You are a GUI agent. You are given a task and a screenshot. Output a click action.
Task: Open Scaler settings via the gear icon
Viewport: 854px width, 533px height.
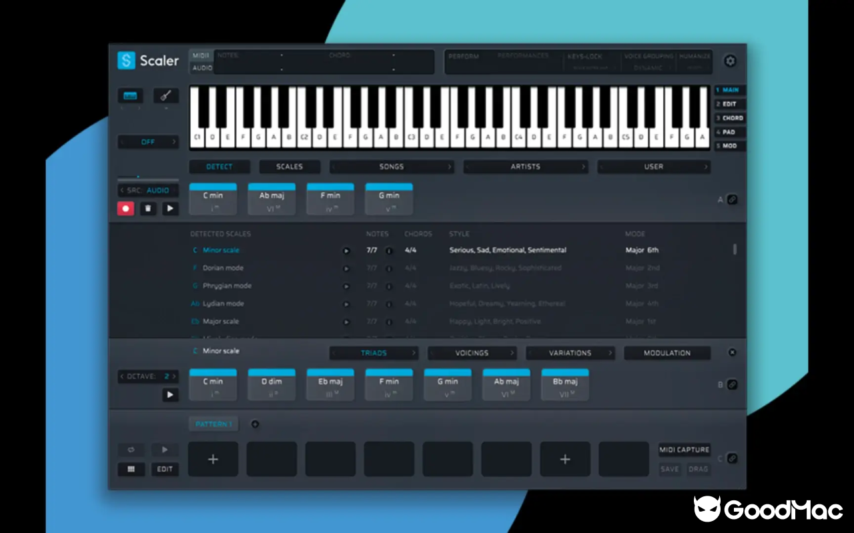(x=730, y=61)
